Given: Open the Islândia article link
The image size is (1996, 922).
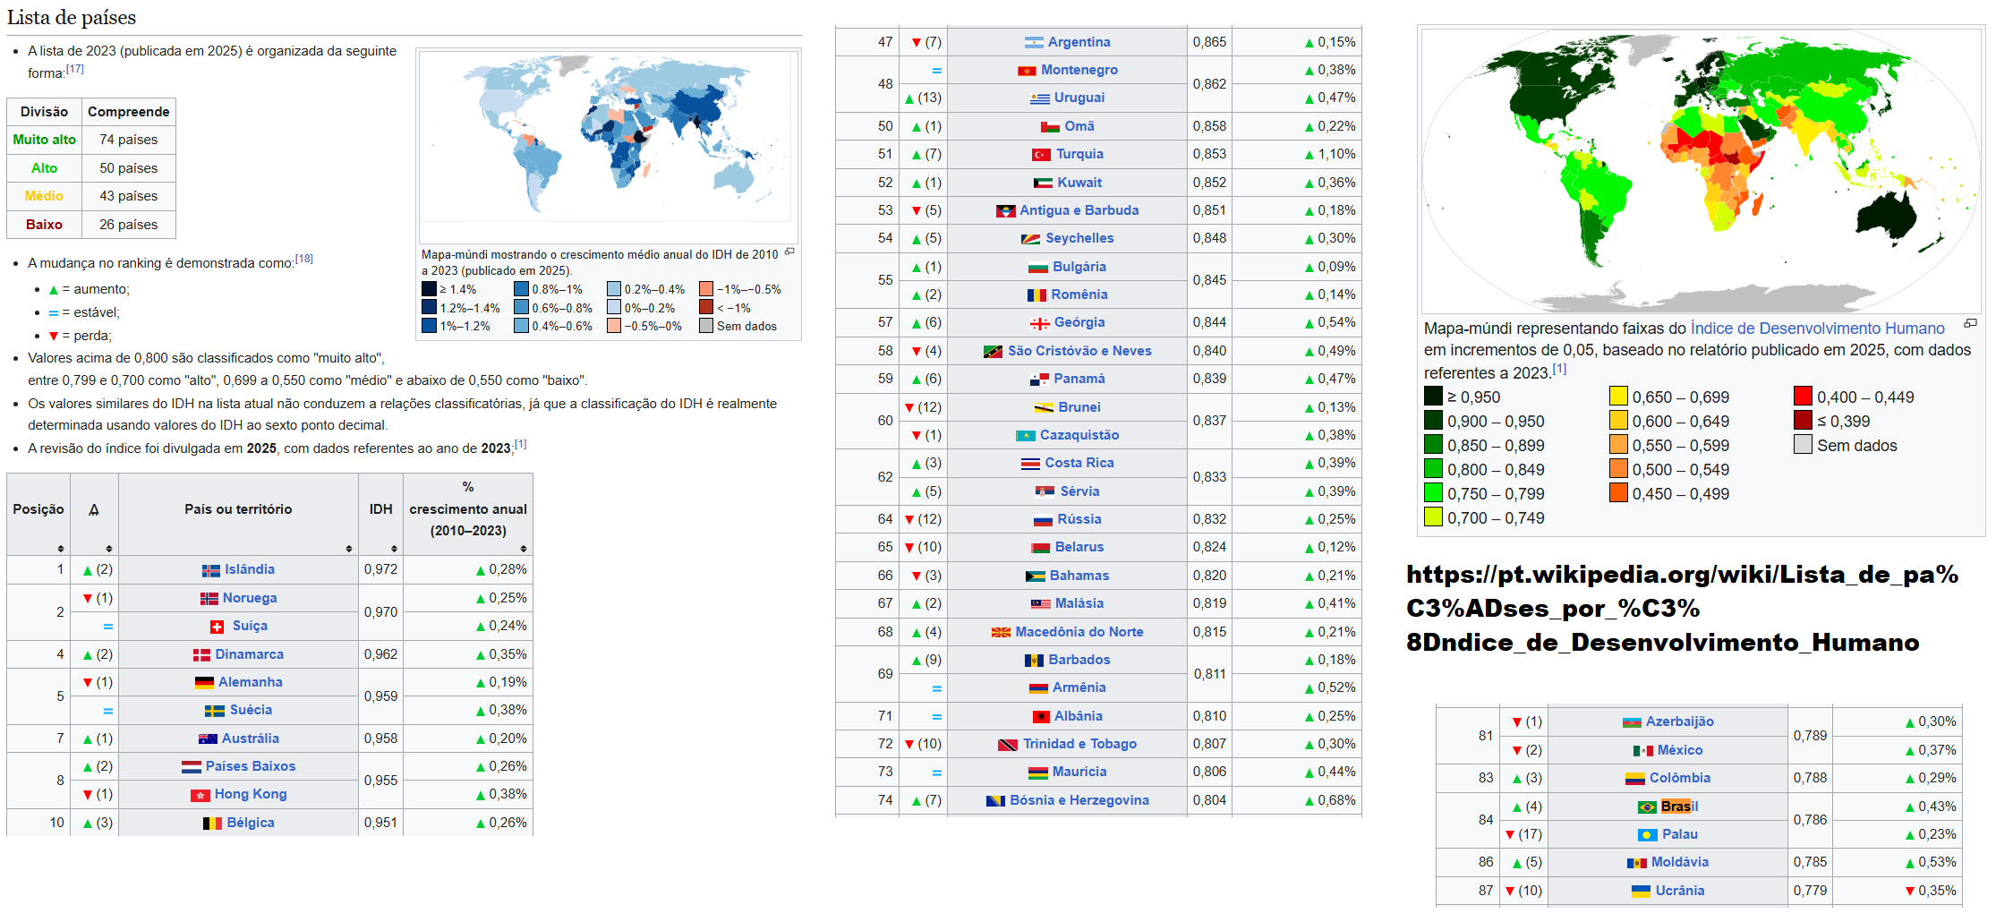Looking at the screenshot, I should 250,570.
